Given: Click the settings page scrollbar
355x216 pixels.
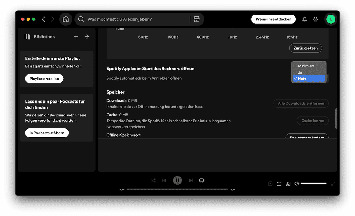Looking at the screenshot, I should 336,119.
